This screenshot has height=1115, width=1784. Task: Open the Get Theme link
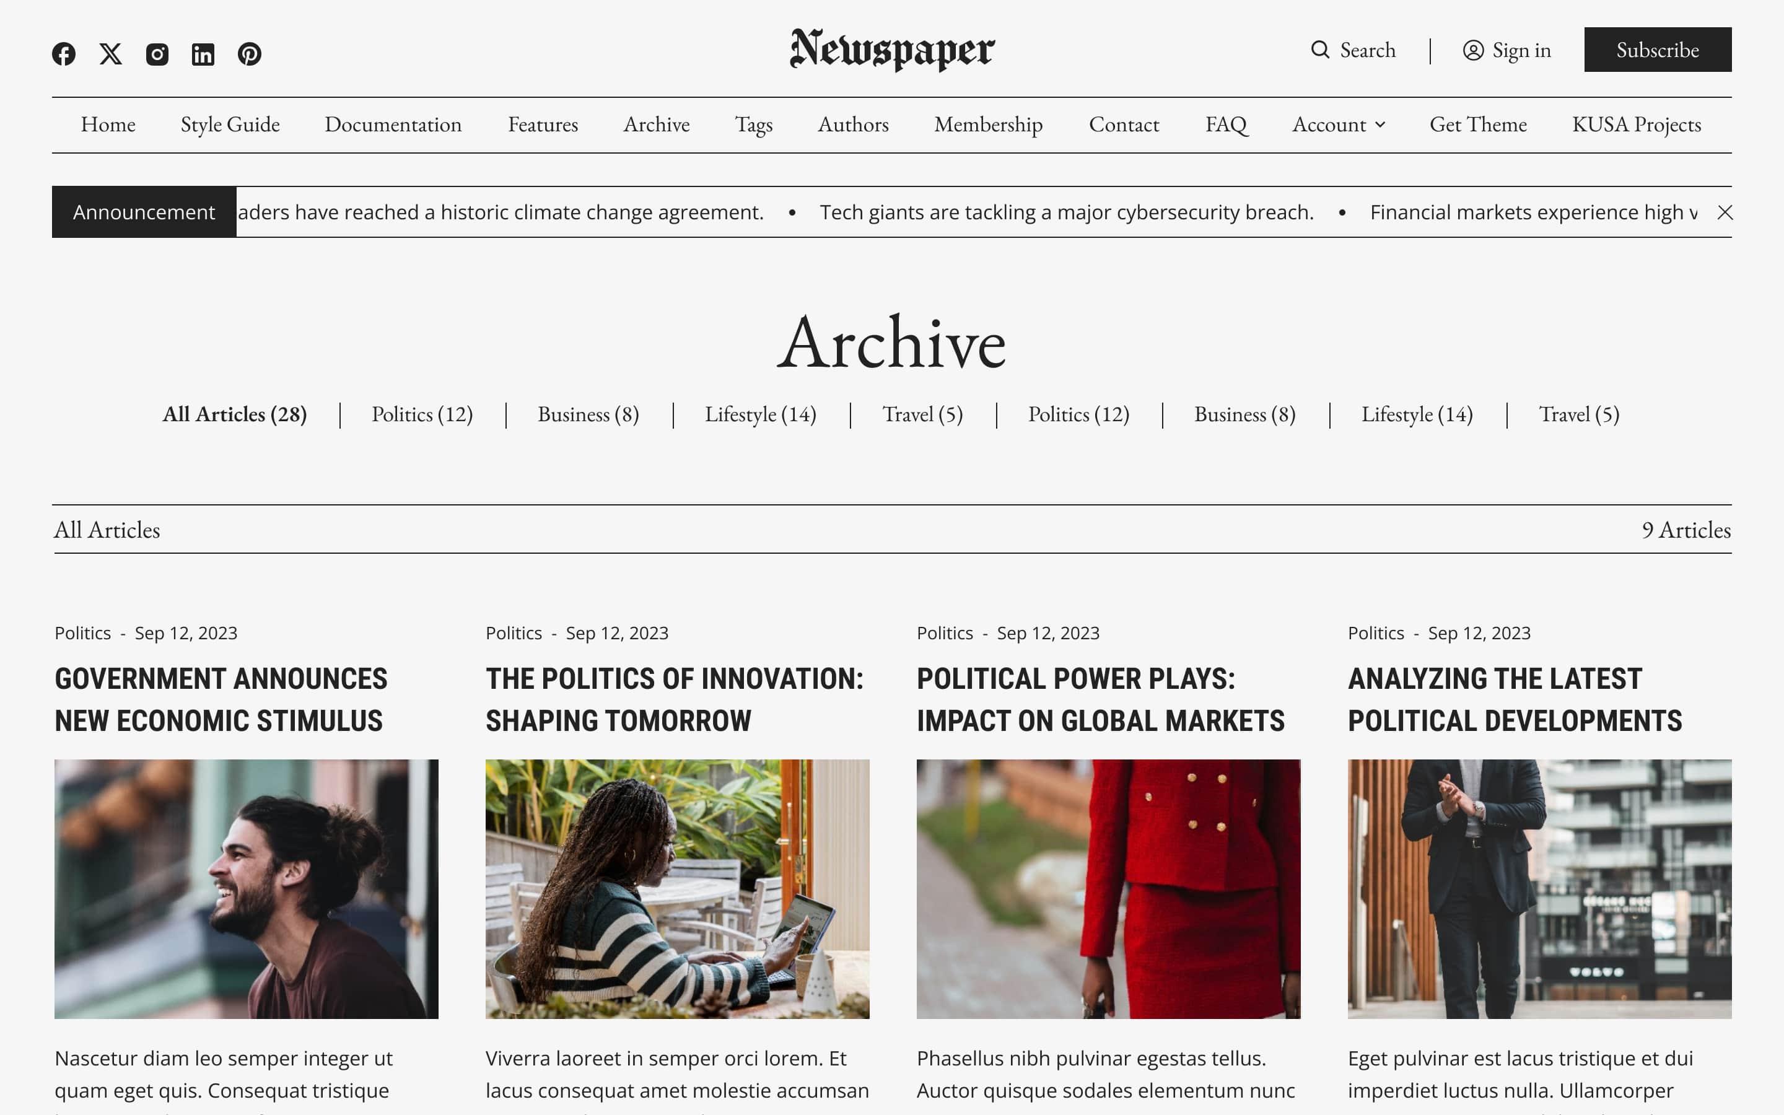pos(1477,125)
